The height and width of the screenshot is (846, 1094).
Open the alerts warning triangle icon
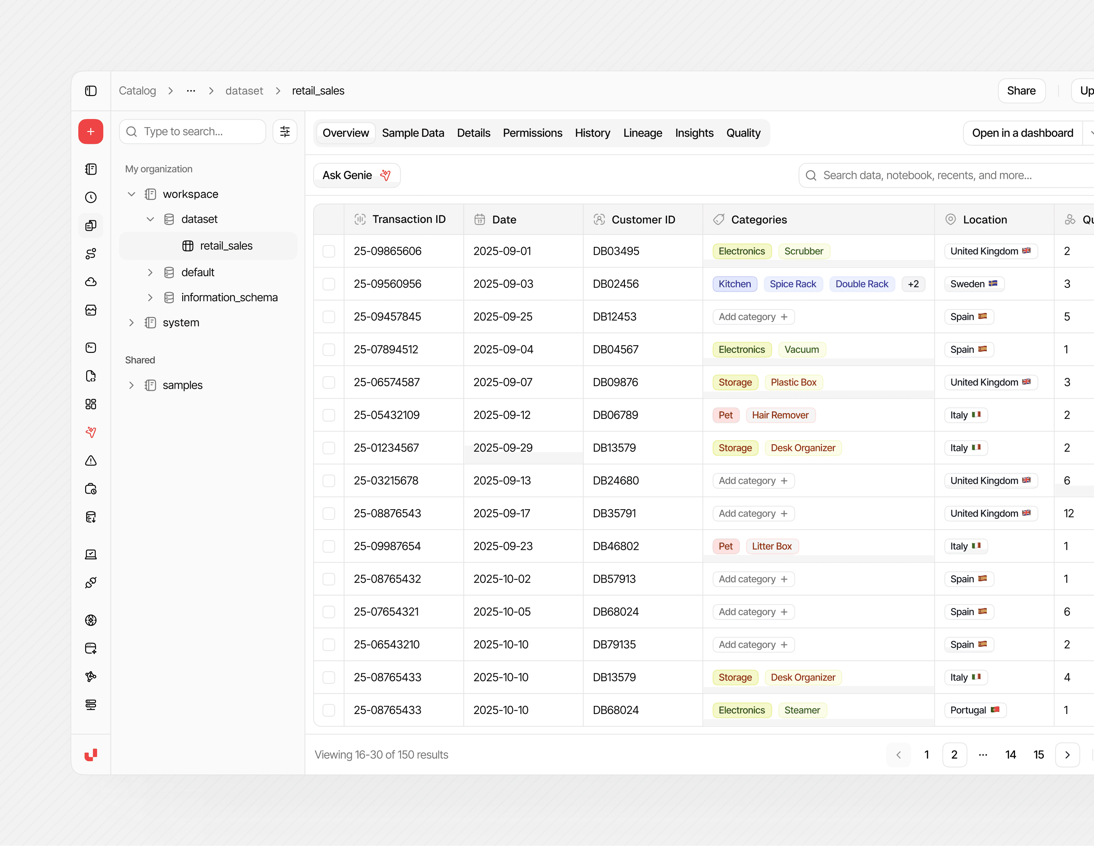coord(91,461)
